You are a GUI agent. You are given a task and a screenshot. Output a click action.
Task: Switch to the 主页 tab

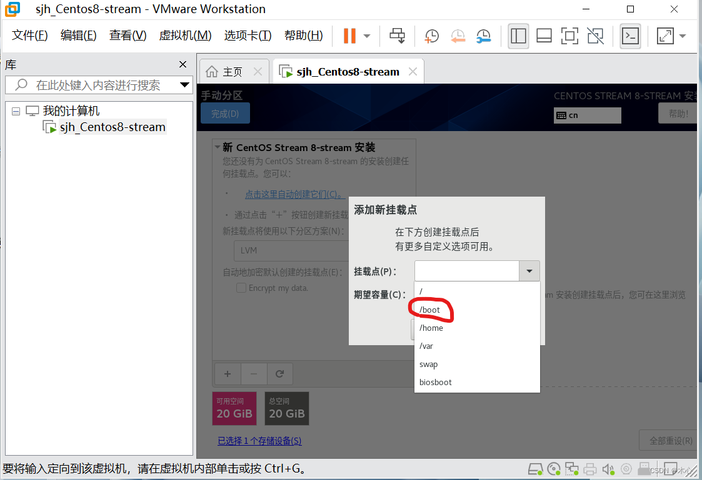tap(233, 72)
